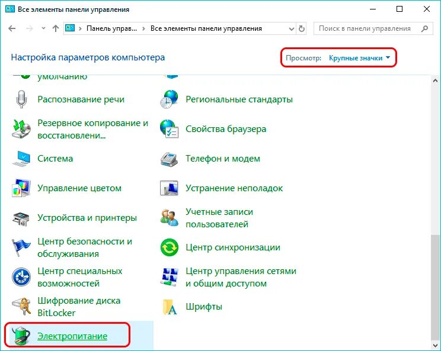Expand the first breadcrumb chevron
Screen dimensions: 441x351
pyautogui.click(x=80, y=28)
